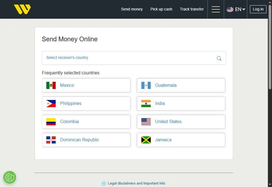Screen dimensions: 272x187
Task: Click the Mexico flag icon
Action: [x=51, y=85]
